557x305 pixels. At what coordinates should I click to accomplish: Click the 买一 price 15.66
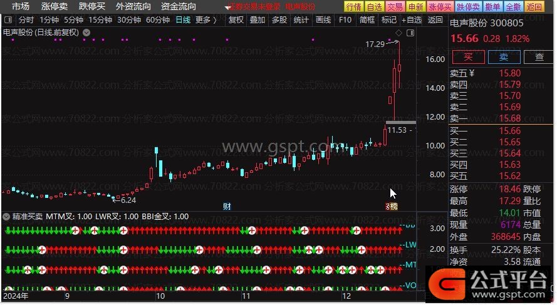click(510, 131)
